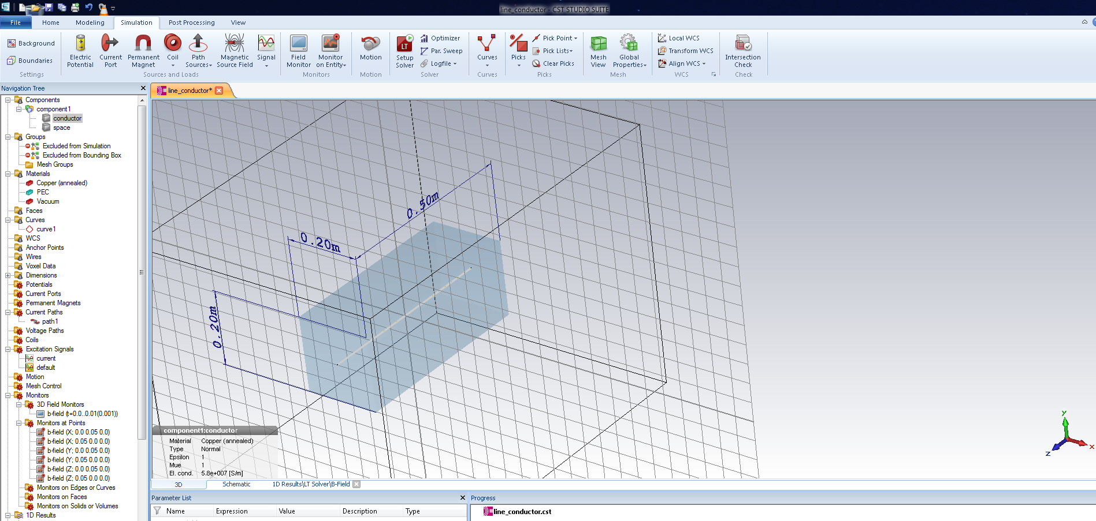Viewport: 1096px width, 521px height.
Task: Collapse the Monitors tree node
Action: [8, 395]
